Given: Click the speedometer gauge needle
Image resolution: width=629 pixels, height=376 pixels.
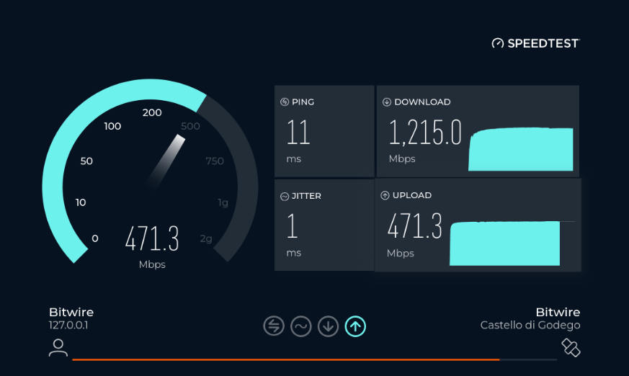Looking at the screenshot, I should [166, 158].
